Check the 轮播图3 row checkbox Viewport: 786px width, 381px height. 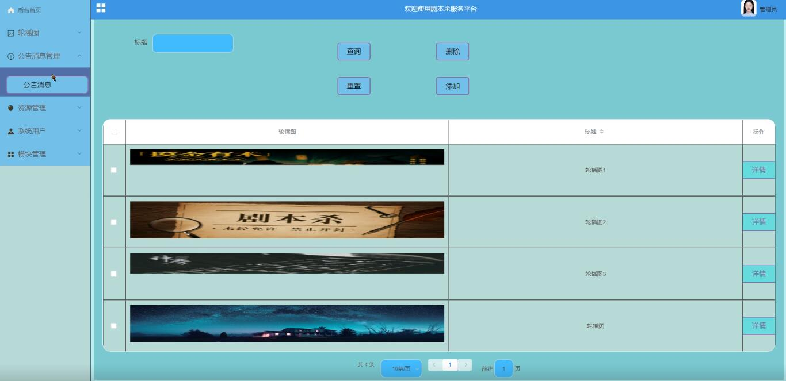pos(114,274)
